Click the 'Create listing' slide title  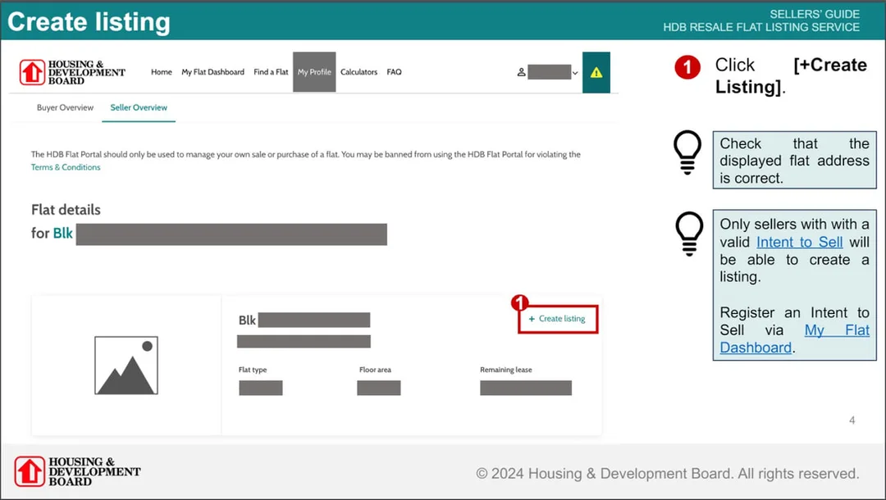[x=89, y=22]
